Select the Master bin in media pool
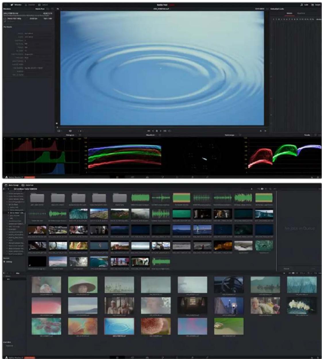The image size is (322, 359). click(8, 276)
